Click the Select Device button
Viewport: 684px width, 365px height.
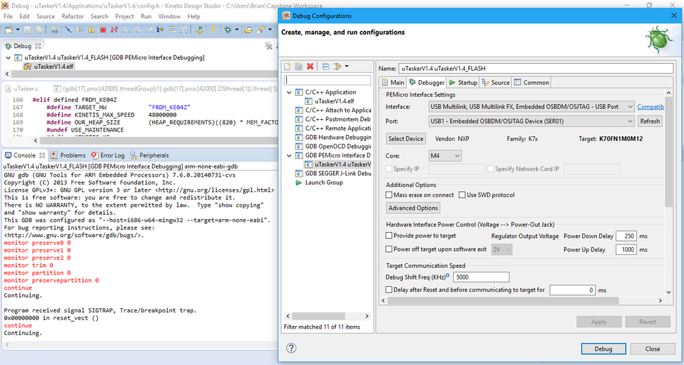coord(406,139)
